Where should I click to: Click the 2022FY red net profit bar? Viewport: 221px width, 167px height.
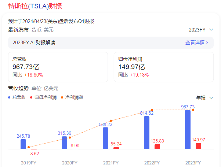point(157,146)
